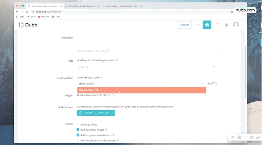Open the teal gift rewards icon

207,25
